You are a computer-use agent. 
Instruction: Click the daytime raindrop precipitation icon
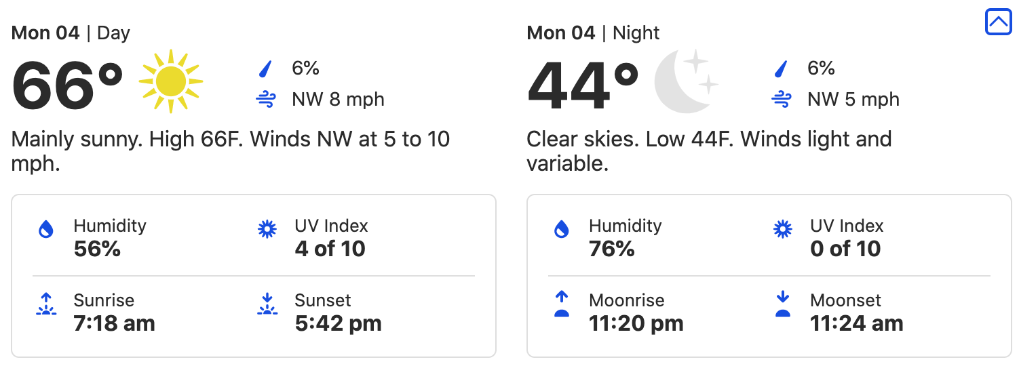click(265, 68)
